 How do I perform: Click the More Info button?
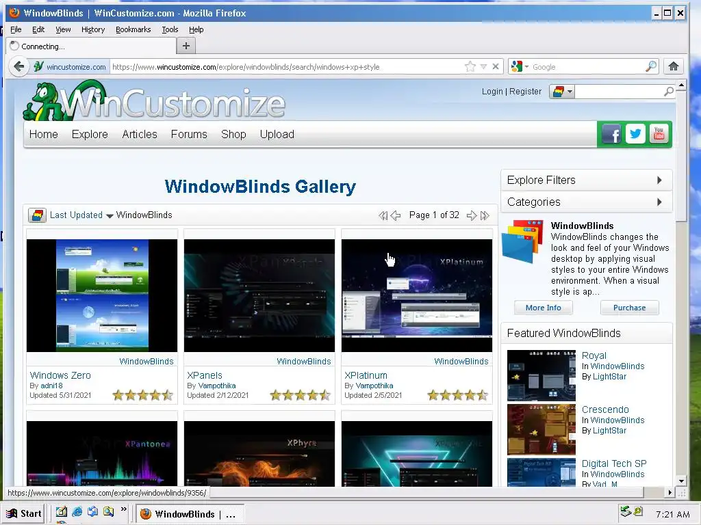(x=543, y=308)
